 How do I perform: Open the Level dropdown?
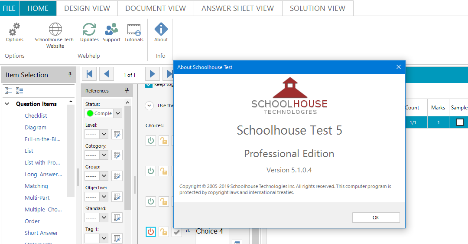pos(104,134)
